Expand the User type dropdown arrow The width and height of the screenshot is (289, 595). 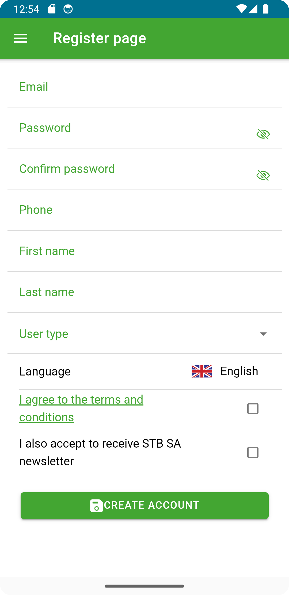coord(263,334)
